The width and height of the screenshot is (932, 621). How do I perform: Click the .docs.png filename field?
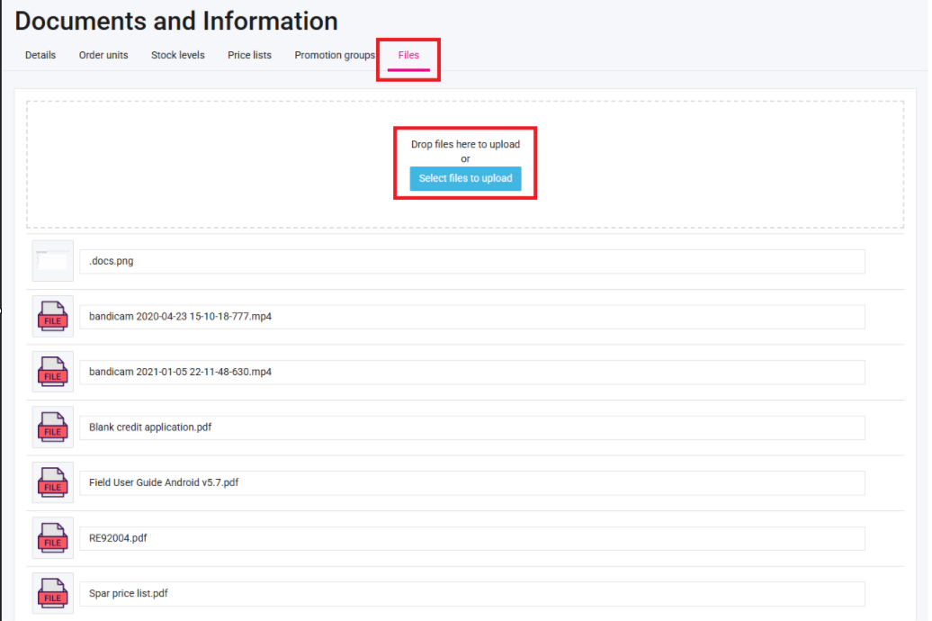pos(471,261)
